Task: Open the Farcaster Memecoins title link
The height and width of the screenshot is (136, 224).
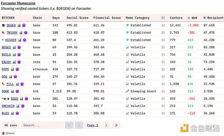Action: [18, 3]
